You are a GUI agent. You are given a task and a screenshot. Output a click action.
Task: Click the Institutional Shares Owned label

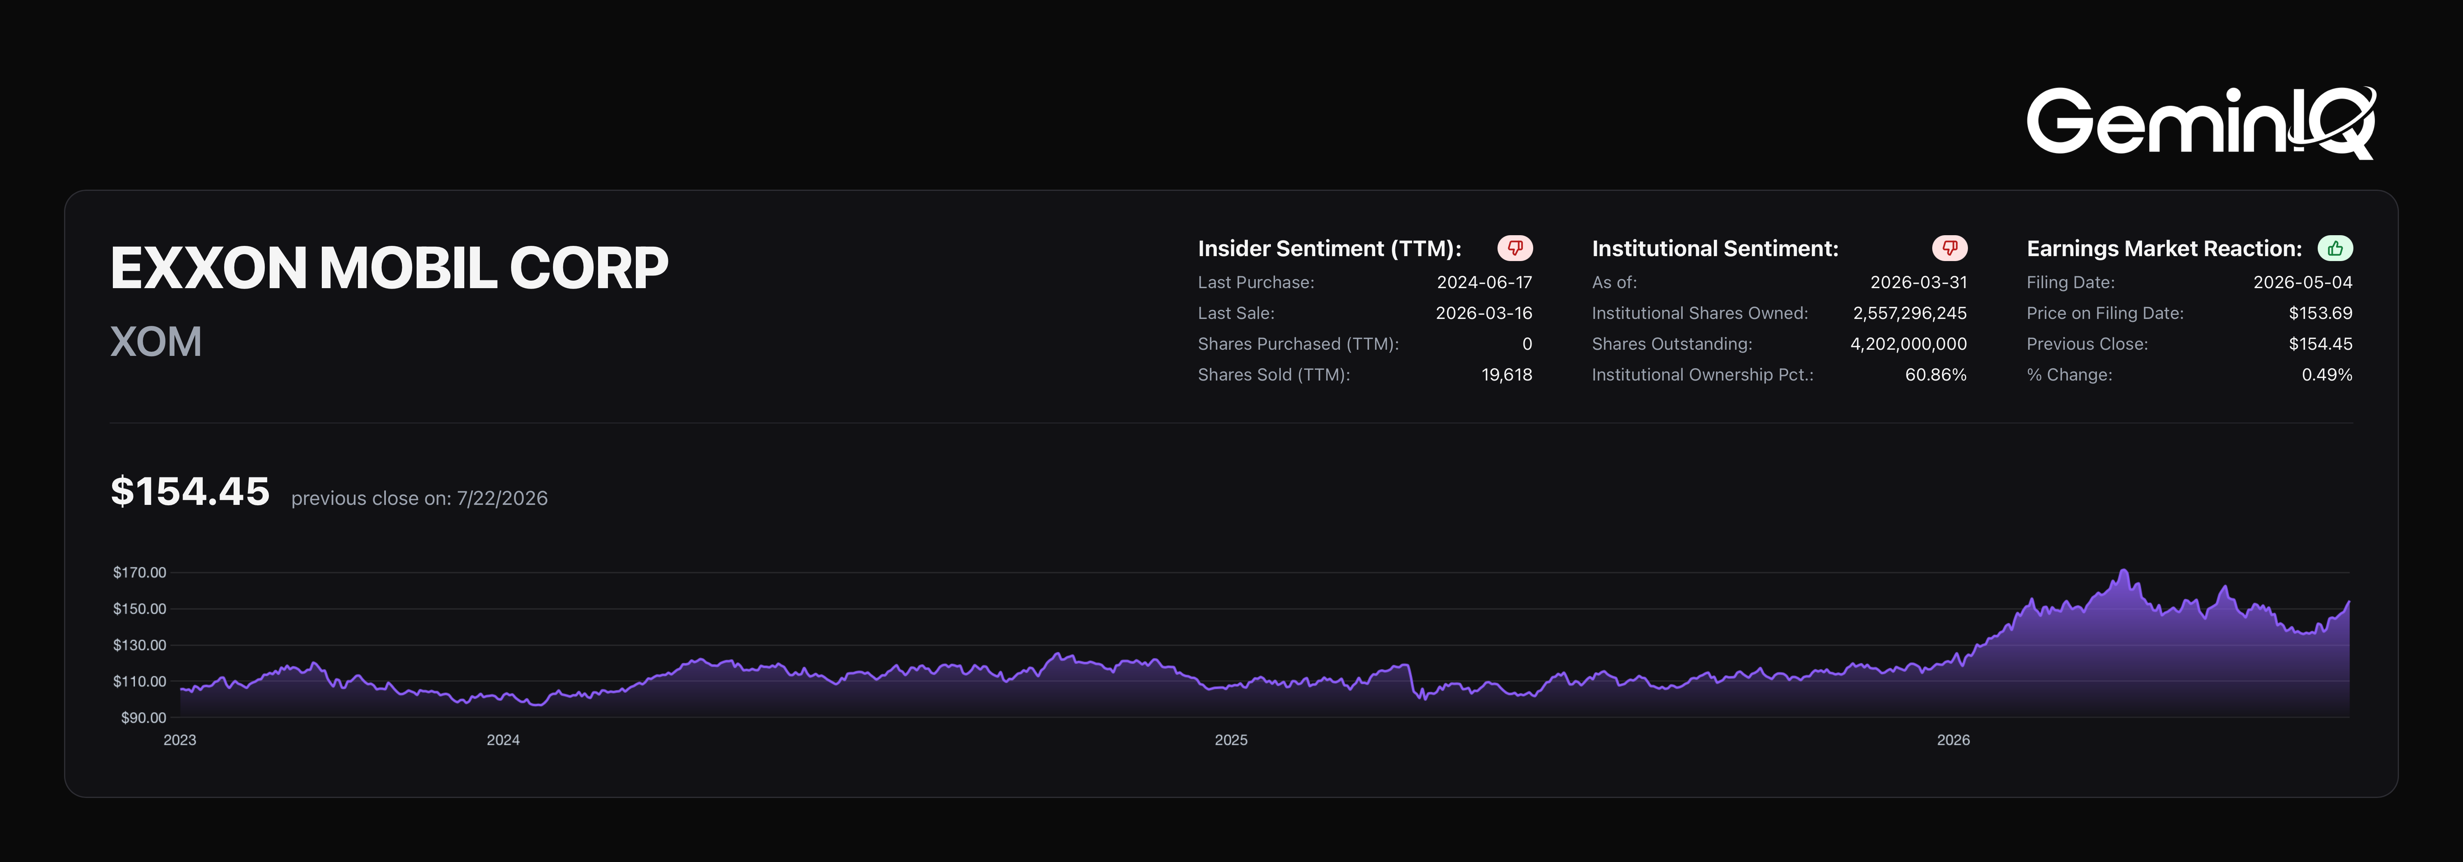coord(1699,314)
